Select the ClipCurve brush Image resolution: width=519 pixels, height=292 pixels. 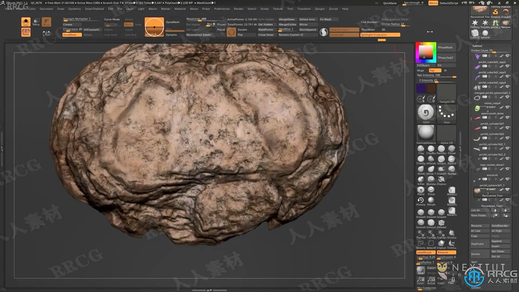[x=441, y=244]
